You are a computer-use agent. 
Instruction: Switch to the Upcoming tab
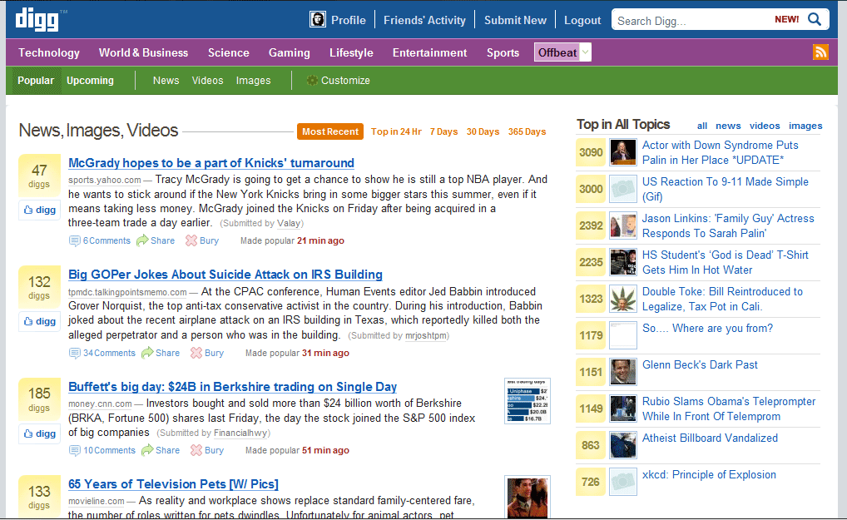pyautogui.click(x=90, y=81)
